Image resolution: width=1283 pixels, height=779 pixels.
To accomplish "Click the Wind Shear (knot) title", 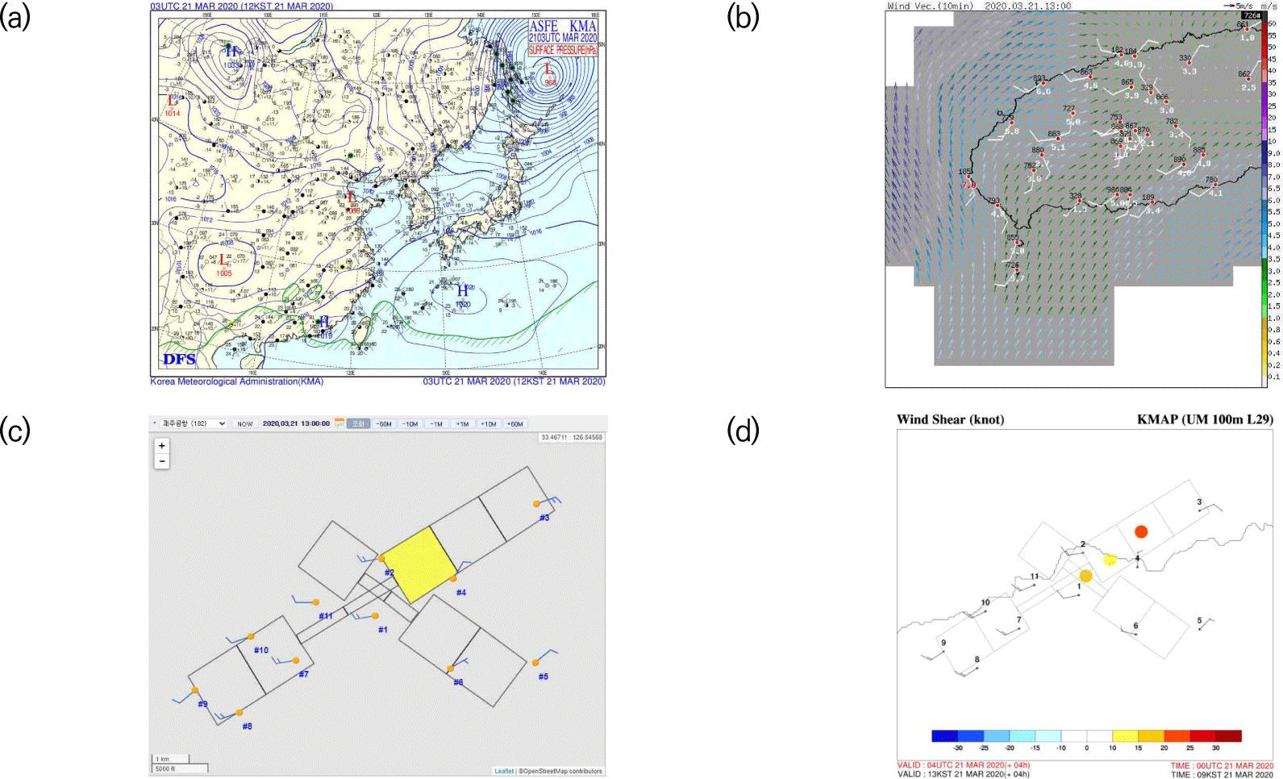I will 950,419.
